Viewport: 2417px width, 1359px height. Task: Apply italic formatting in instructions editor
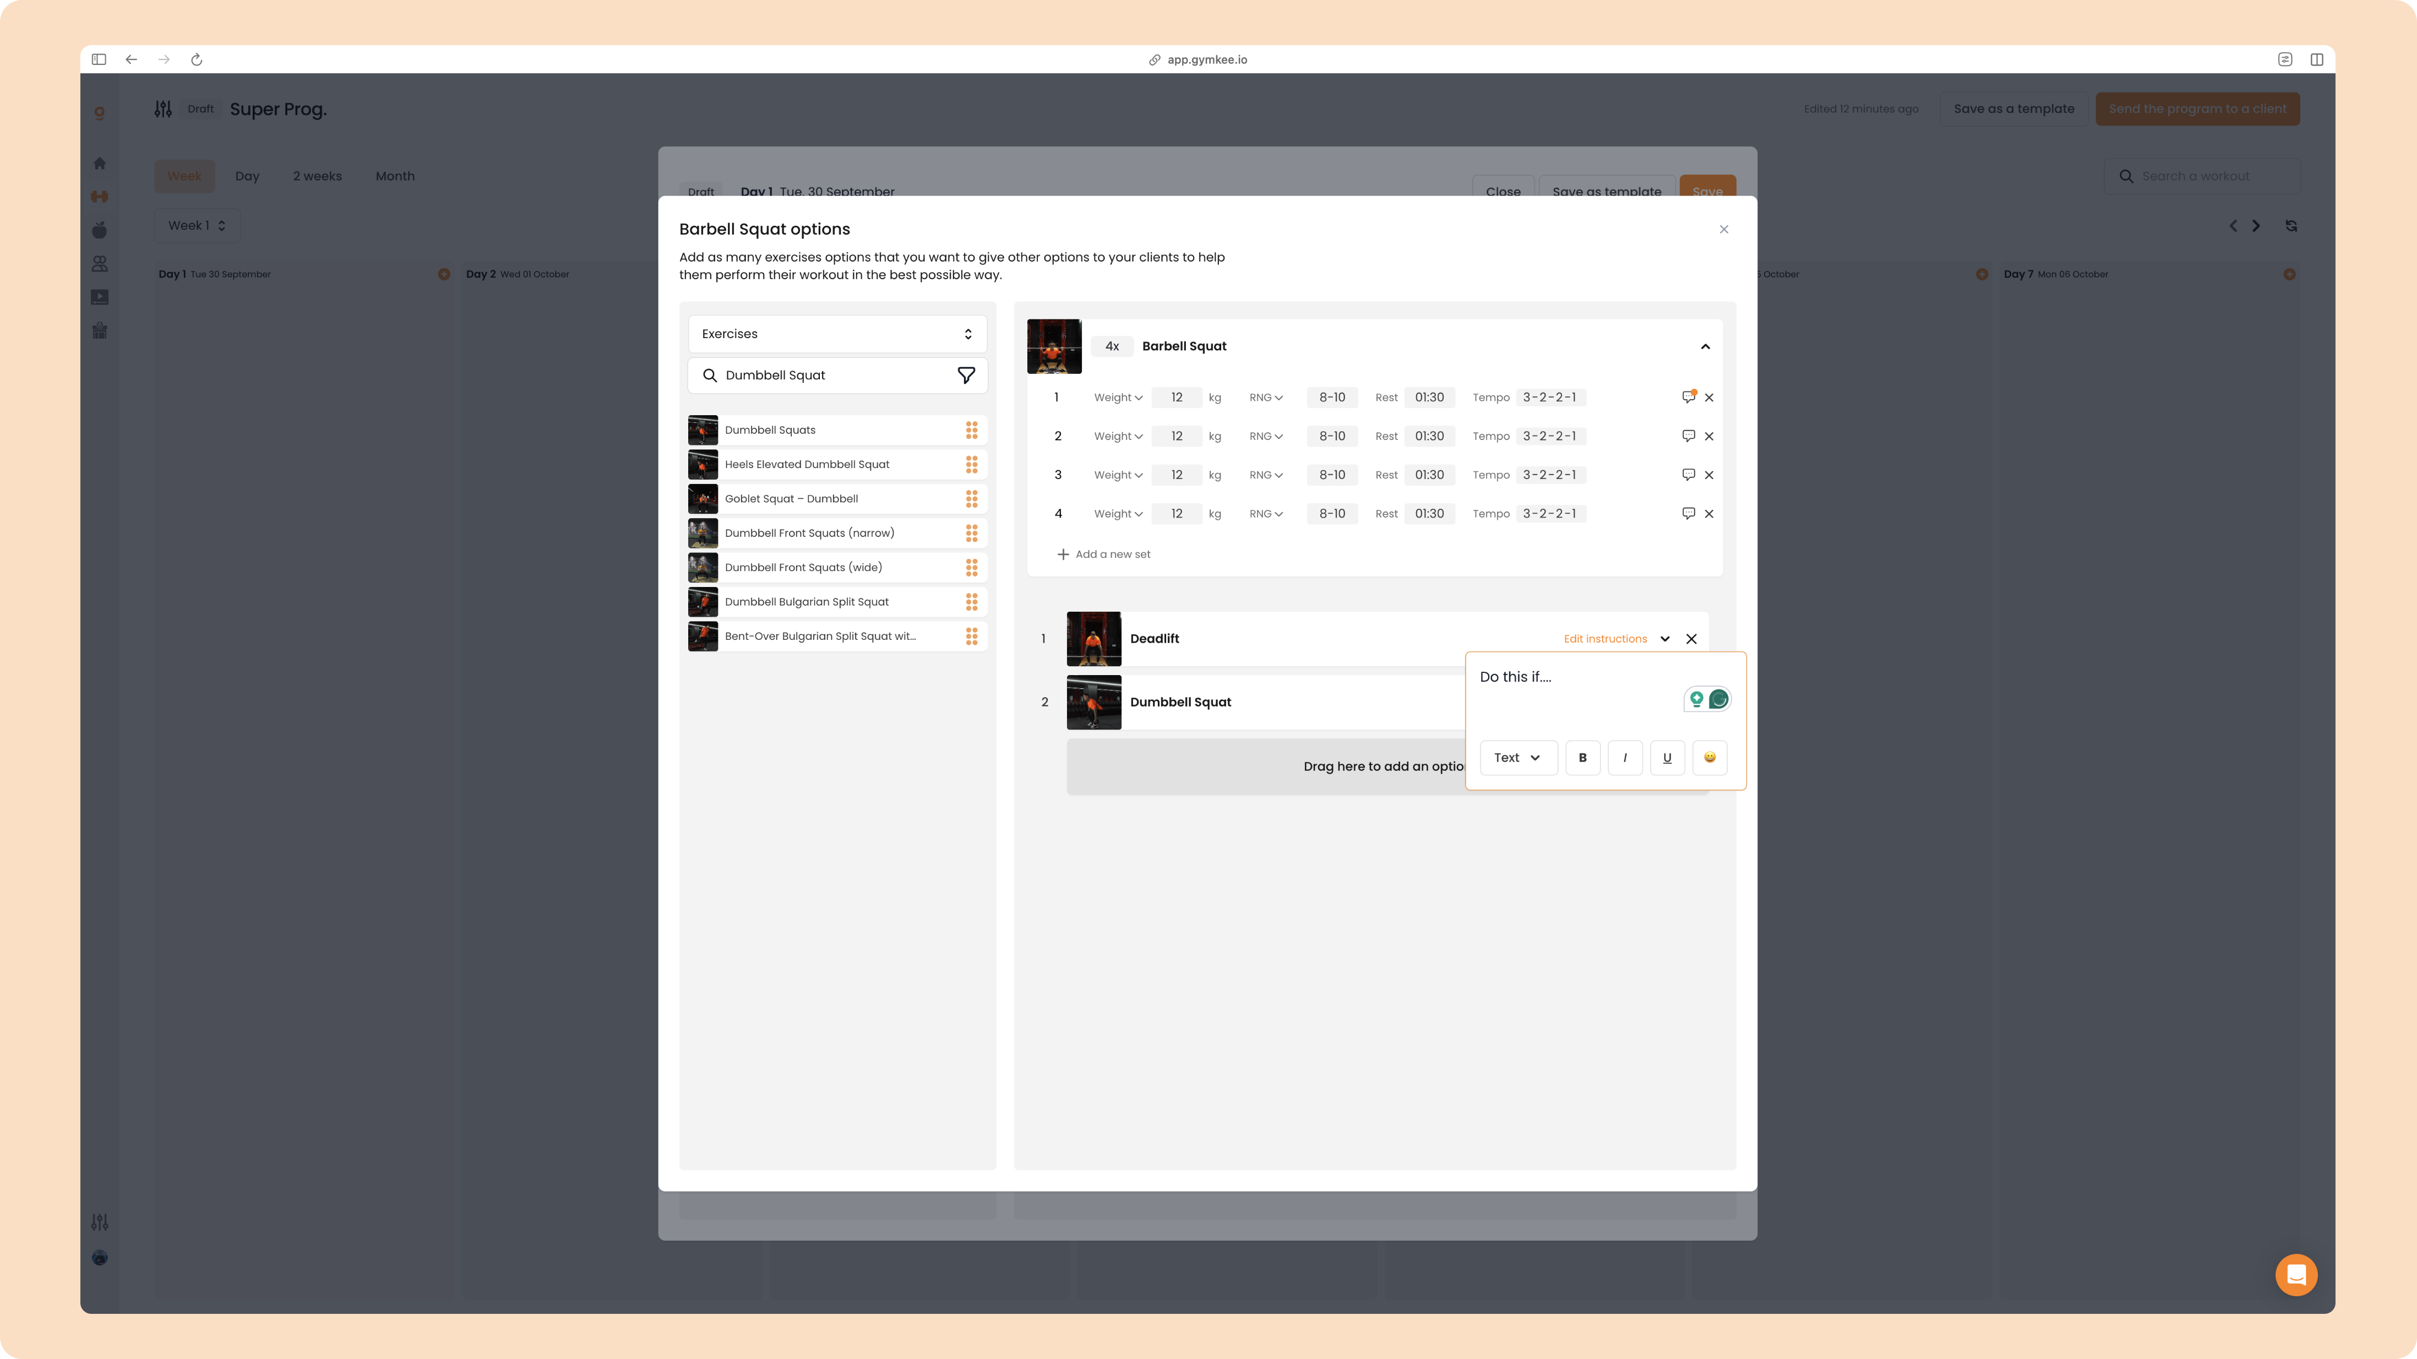click(x=1624, y=757)
